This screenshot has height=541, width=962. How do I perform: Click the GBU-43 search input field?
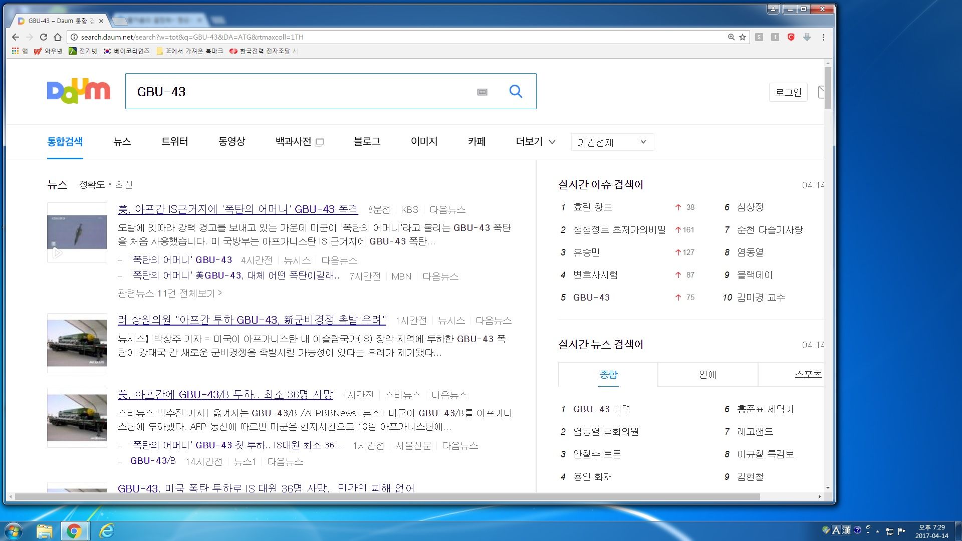click(301, 91)
